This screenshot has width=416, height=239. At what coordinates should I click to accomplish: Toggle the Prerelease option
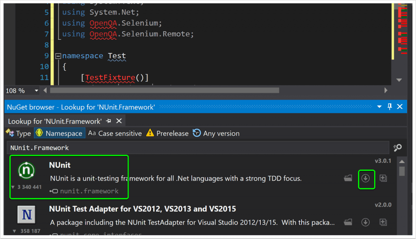pyautogui.click(x=167, y=133)
